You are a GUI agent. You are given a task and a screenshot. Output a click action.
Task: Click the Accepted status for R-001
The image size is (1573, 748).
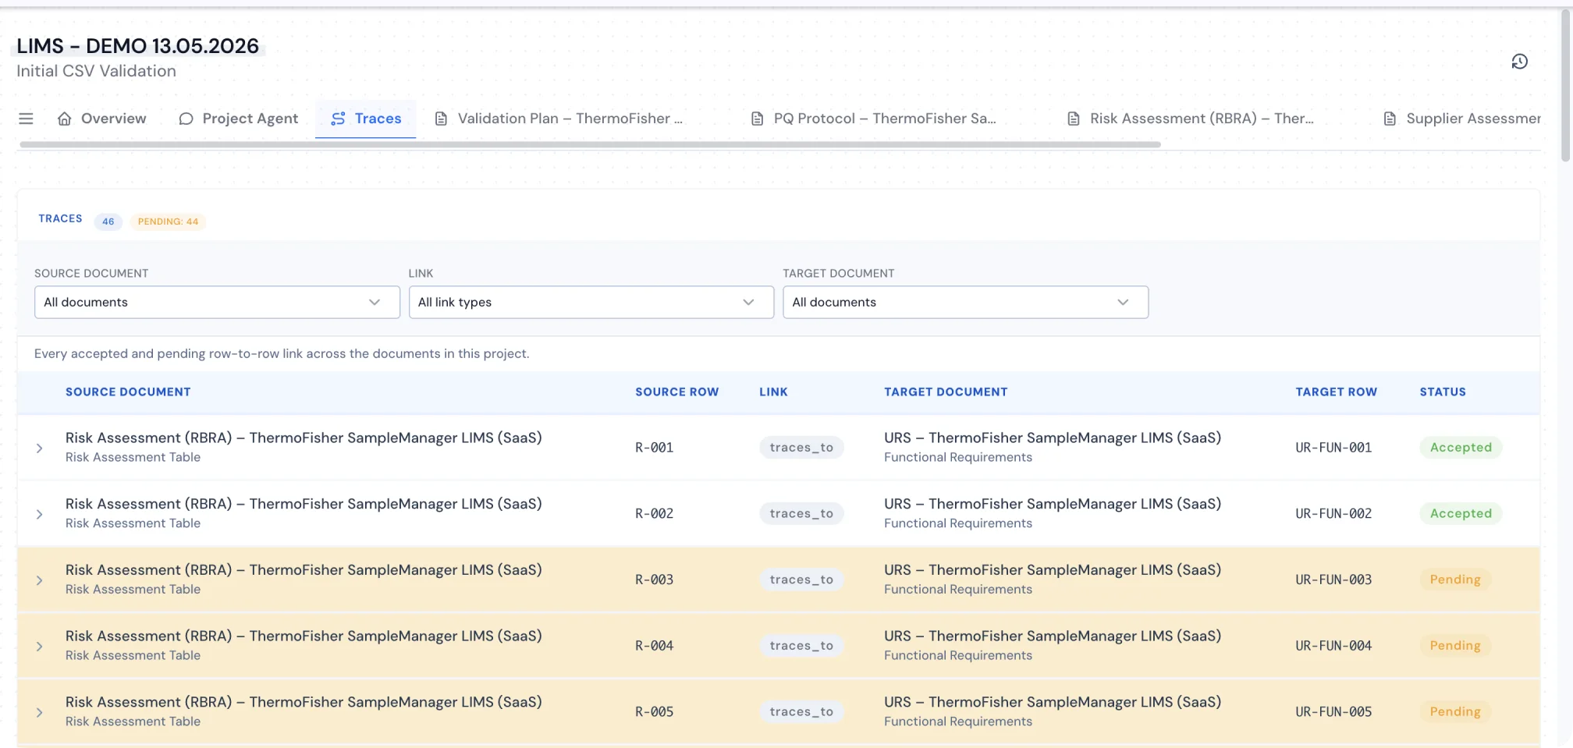1461,447
